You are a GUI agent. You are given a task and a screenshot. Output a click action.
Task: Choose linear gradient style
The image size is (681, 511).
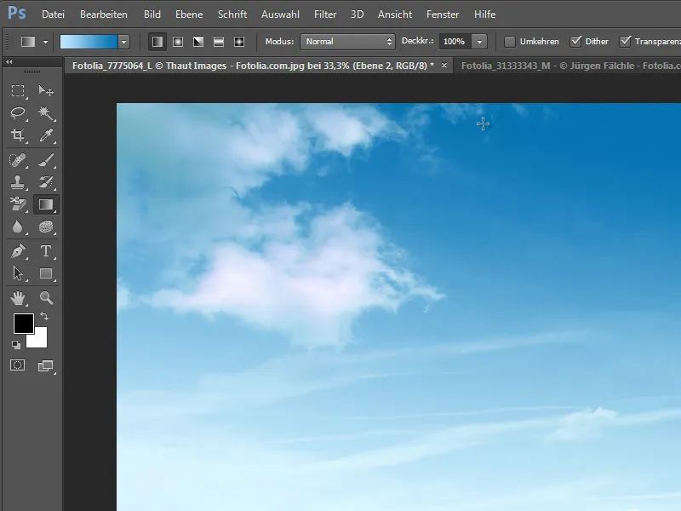click(157, 42)
